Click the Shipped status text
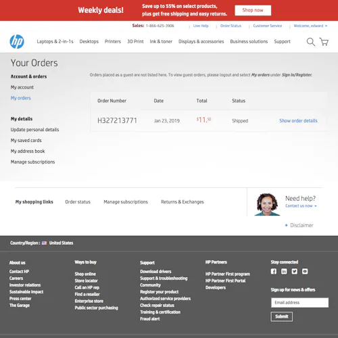This screenshot has height=338, width=338. (240, 121)
